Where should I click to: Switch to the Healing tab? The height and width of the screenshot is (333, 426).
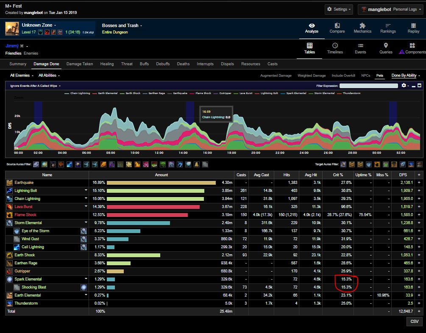pyautogui.click(x=107, y=64)
